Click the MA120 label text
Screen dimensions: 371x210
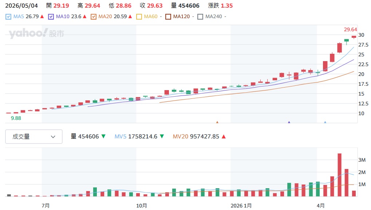(x=181, y=17)
